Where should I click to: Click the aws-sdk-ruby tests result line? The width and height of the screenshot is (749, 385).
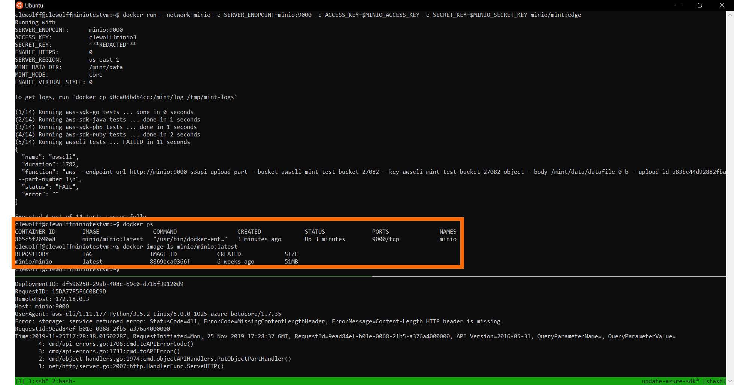[107, 135]
